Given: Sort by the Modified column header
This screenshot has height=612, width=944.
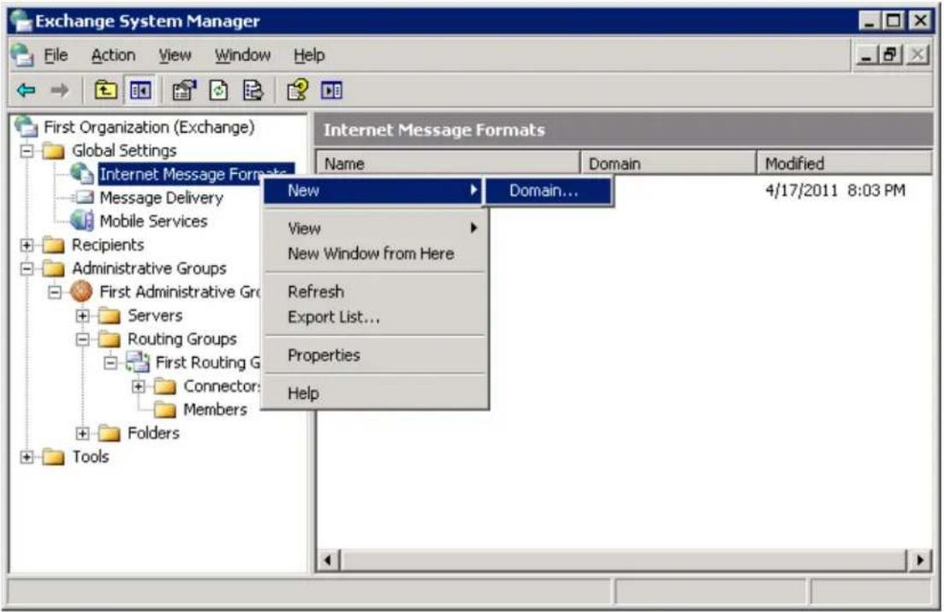Looking at the screenshot, I should 845,163.
